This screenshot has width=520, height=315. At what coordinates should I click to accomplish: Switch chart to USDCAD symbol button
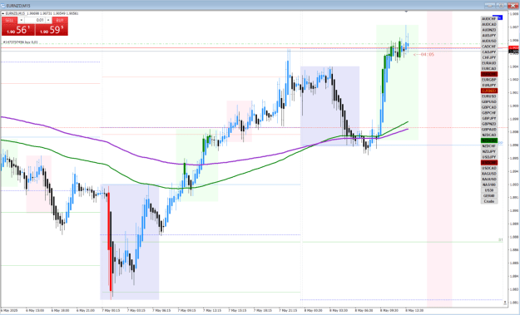[489, 168]
